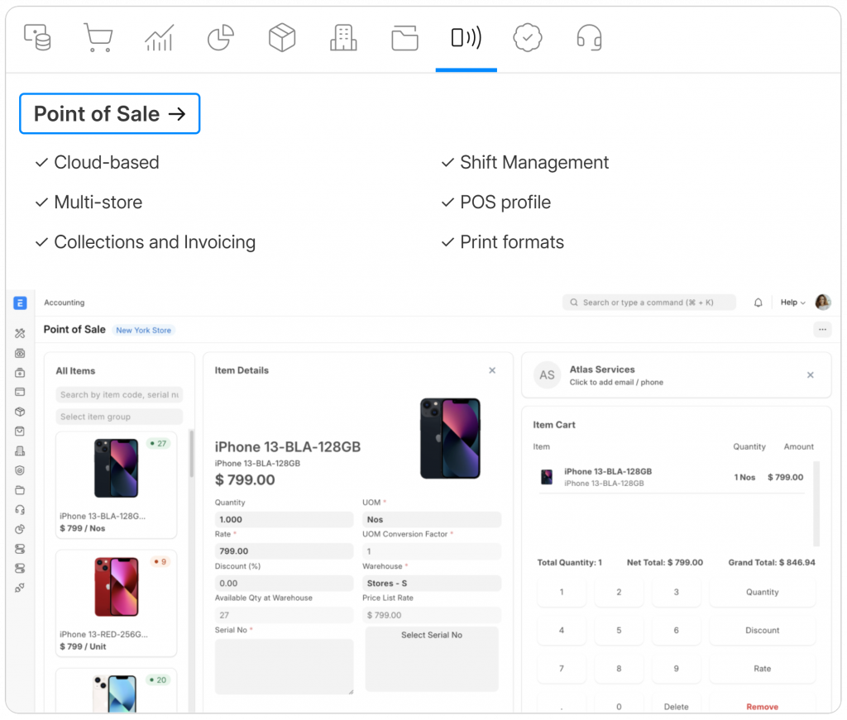The image size is (847, 720).
Task: Click the search or type command field
Action: 649,303
